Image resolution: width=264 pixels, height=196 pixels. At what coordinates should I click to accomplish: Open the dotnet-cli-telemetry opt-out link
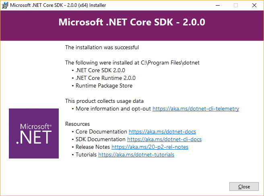196,109
